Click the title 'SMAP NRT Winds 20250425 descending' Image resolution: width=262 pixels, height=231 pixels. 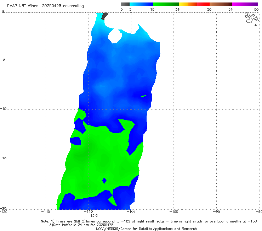coord(45,6)
